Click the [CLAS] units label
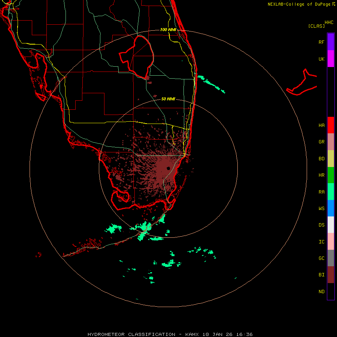The height and width of the screenshot is (337, 337). tap(316, 26)
